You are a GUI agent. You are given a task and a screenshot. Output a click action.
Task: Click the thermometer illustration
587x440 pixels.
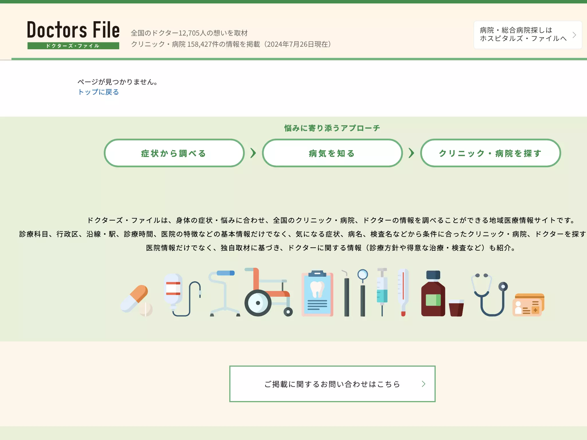coord(403,292)
